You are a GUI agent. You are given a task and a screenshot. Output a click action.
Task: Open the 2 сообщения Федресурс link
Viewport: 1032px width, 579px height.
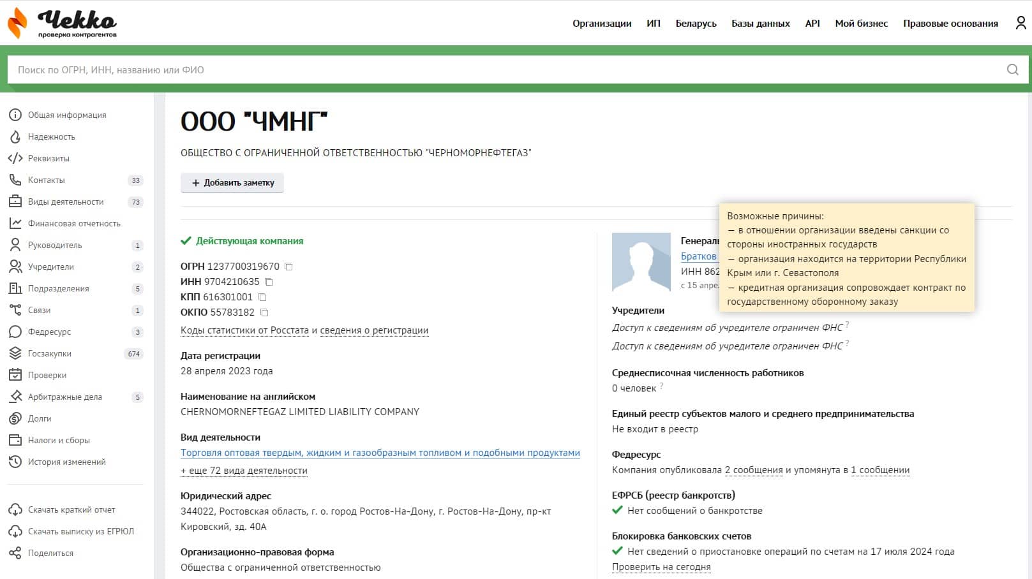pos(754,470)
